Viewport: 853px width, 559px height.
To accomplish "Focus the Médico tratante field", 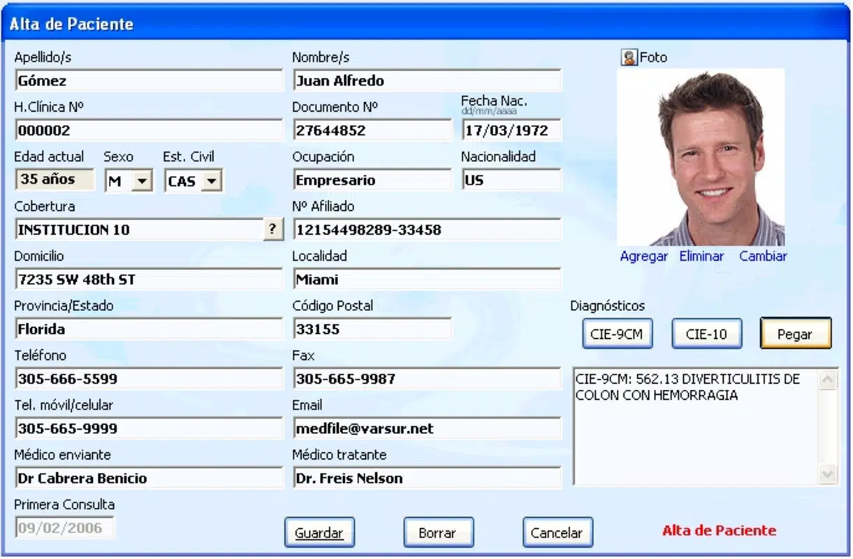I will (427, 479).
